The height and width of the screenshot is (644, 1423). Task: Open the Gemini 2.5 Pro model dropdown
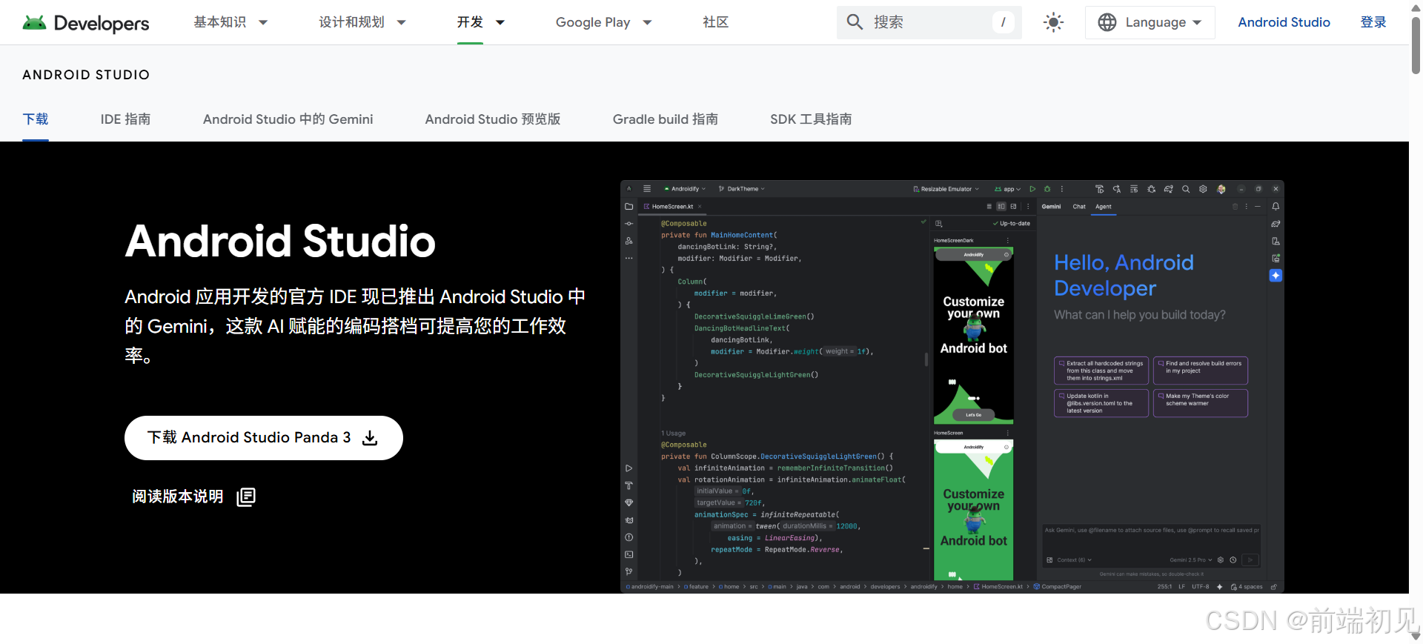(x=1191, y=560)
